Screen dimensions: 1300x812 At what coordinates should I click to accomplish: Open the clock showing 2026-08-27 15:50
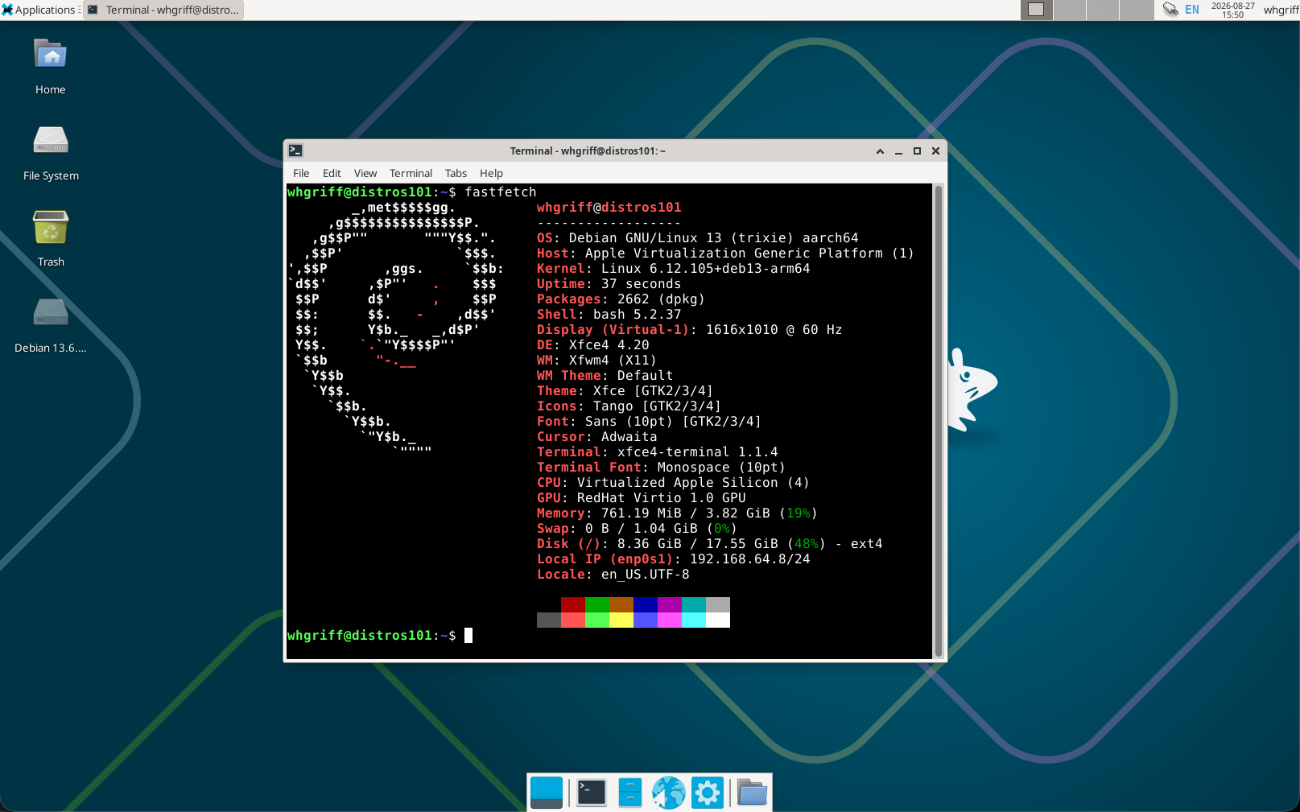1232,10
